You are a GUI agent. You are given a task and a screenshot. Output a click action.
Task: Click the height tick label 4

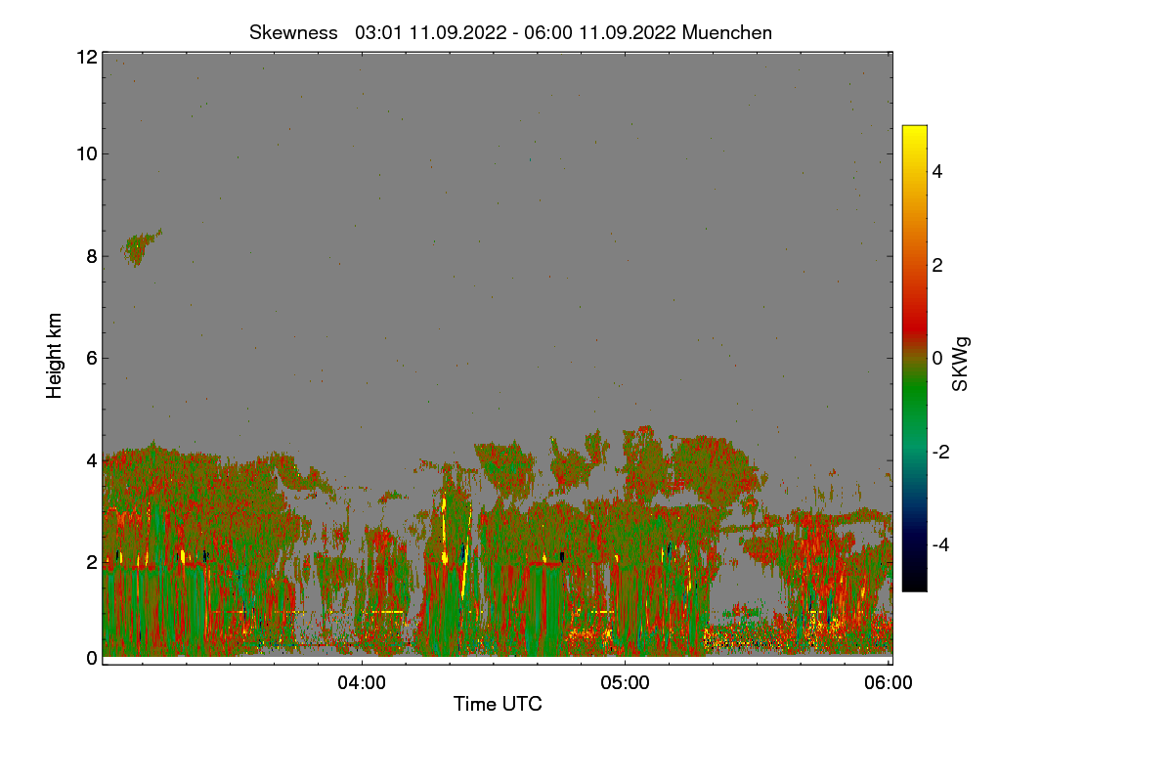[91, 459]
